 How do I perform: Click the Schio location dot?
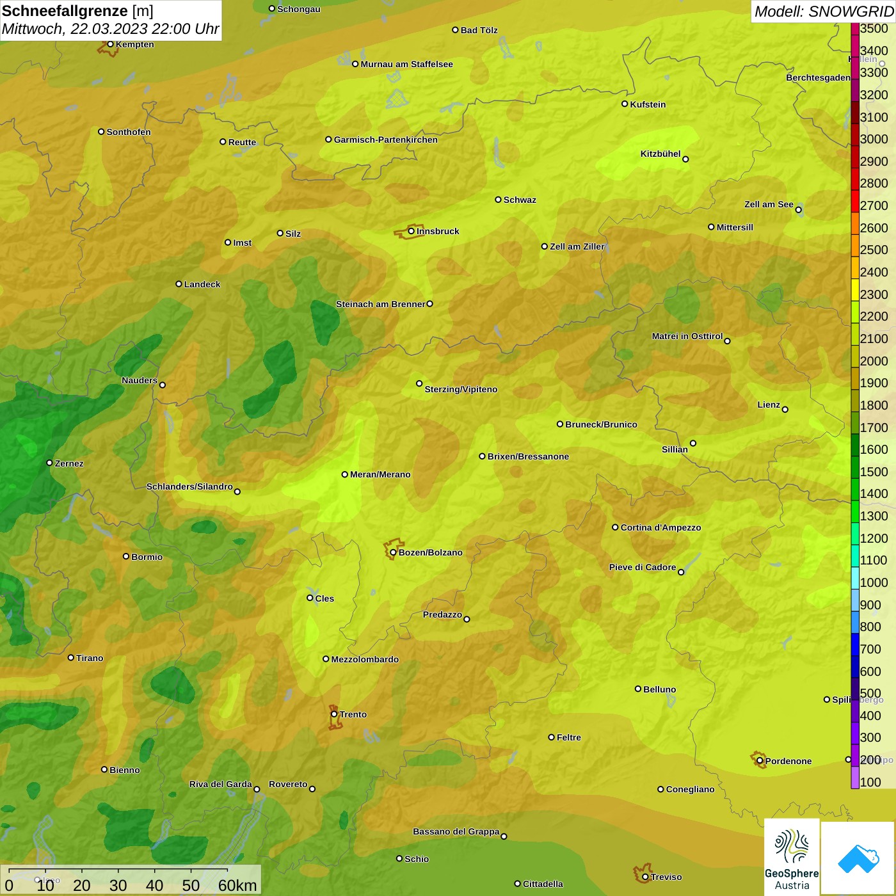(399, 859)
